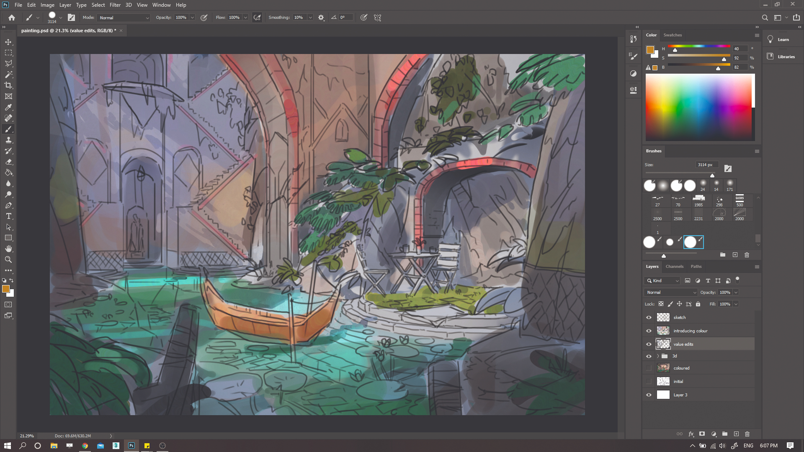This screenshot has height=452, width=804.
Task: Select the Eyedropper tool
Action: [x=8, y=107]
